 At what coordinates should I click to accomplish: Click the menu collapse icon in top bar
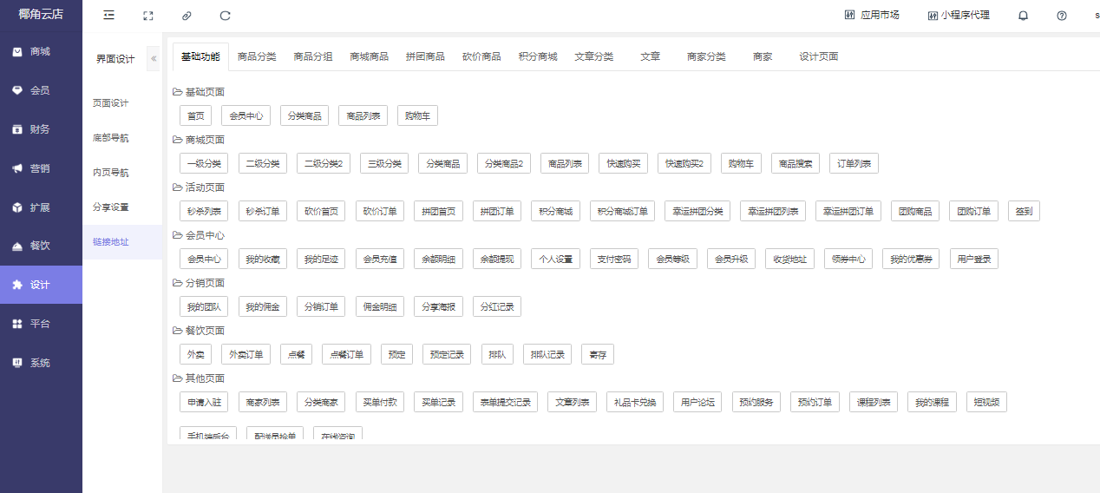pyautogui.click(x=108, y=16)
